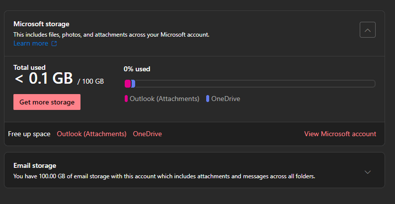The width and height of the screenshot is (395, 204).
Task: Open the Outlook (Attachments) free up space link
Action: (92, 134)
